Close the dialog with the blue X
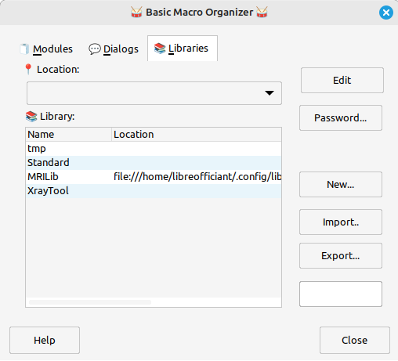 pyautogui.click(x=386, y=13)
